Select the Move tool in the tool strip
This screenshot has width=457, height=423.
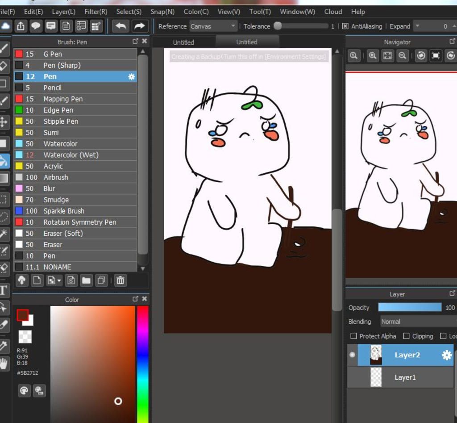(4, 122)
